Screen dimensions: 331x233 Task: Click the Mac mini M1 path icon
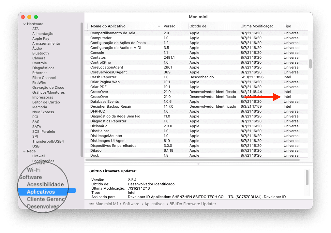pyautogui.click(x=92, y=204)
